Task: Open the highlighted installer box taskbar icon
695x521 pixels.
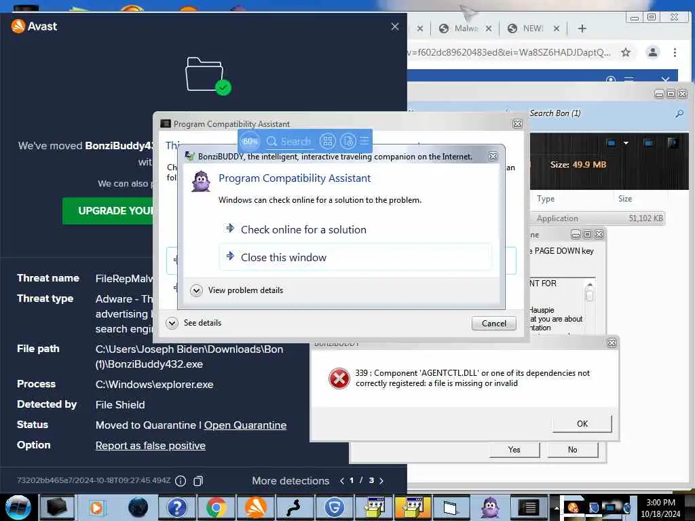Action: pos(413,507)
